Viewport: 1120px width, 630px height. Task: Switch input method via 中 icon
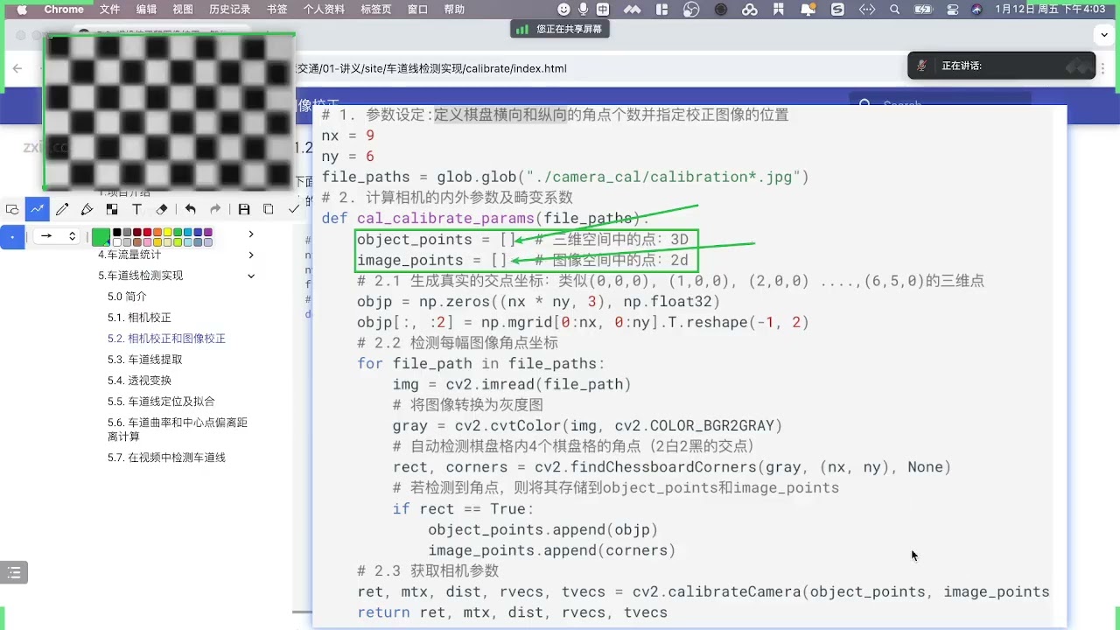pos(603,10)
